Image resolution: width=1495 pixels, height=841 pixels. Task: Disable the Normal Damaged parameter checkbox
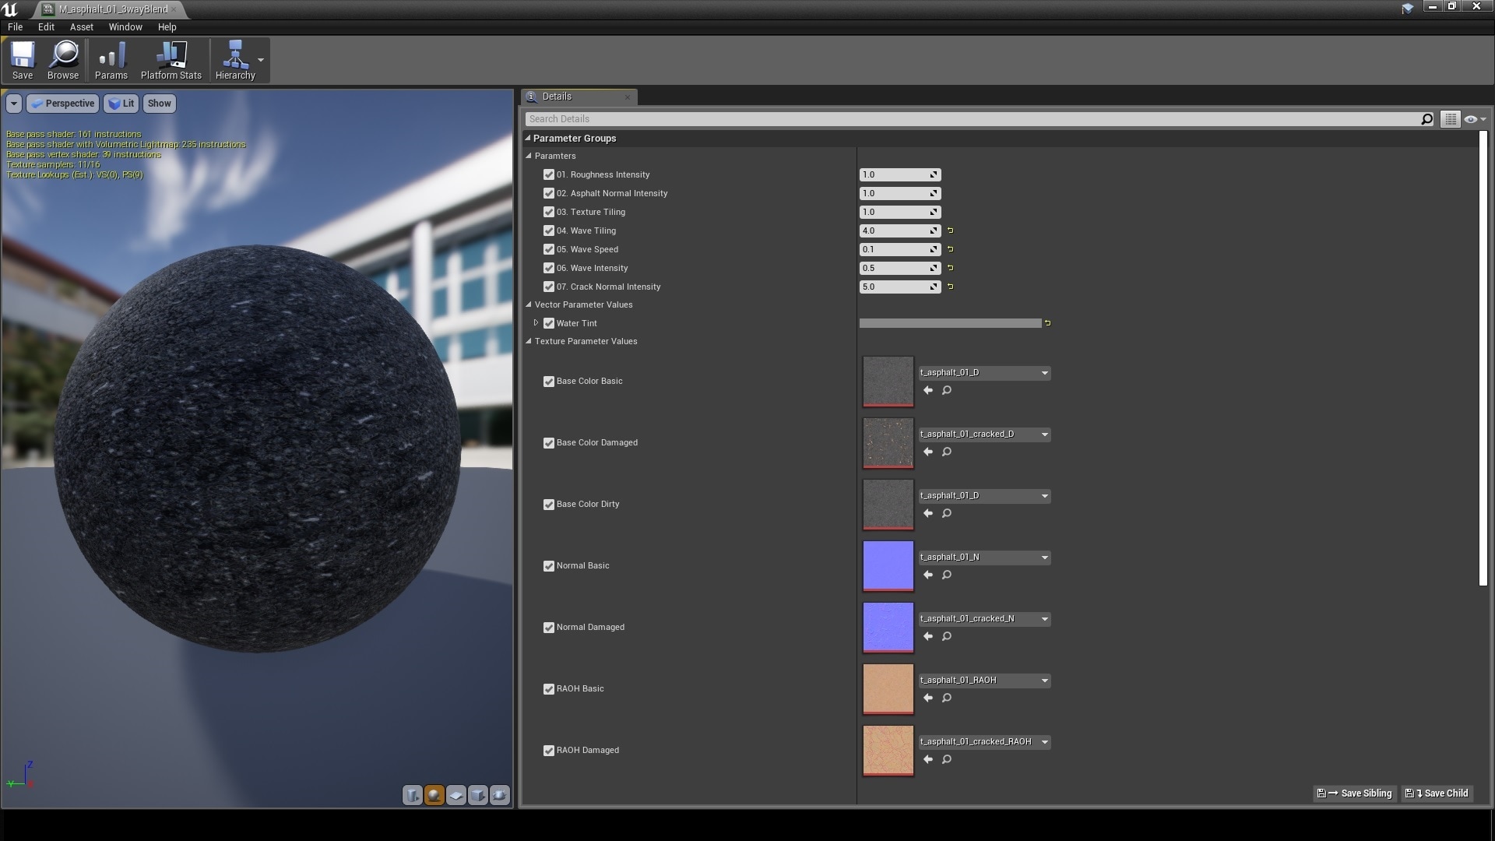pyautogui.click(x=549, y=628)
